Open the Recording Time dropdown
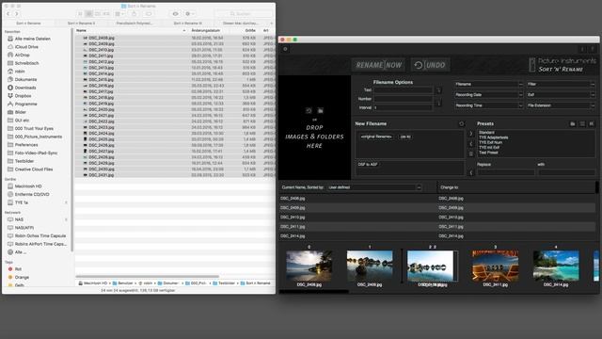The image size is (602, 339). (489, 105)
